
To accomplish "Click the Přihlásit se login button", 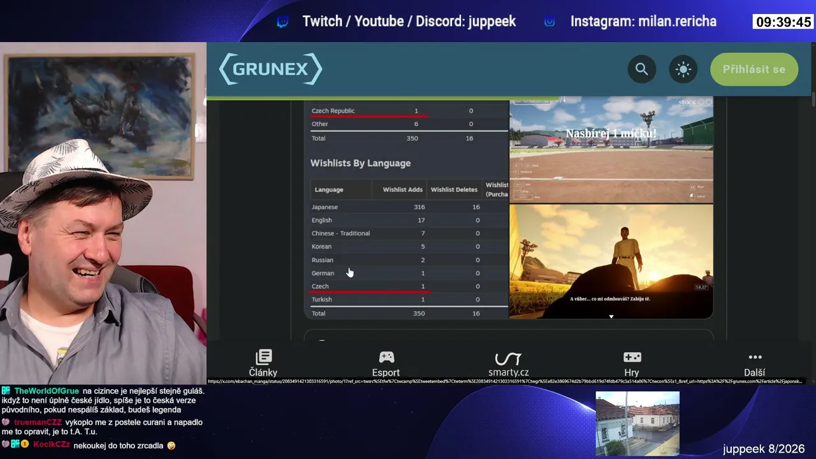I will point(754,69).
